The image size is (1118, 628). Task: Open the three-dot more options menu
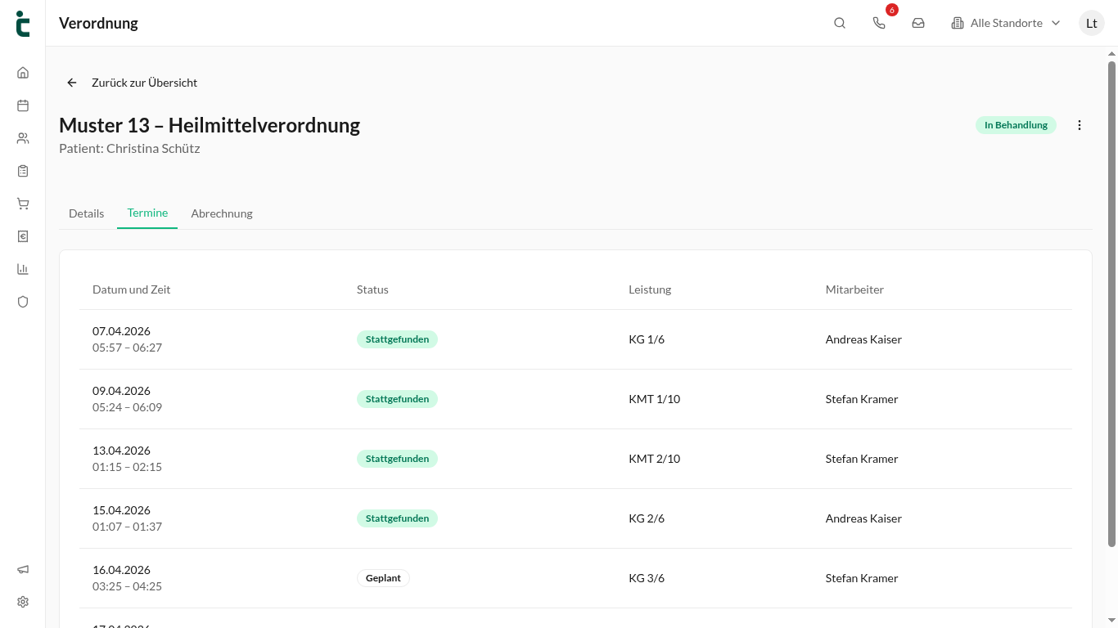(x=1080, y=125)
